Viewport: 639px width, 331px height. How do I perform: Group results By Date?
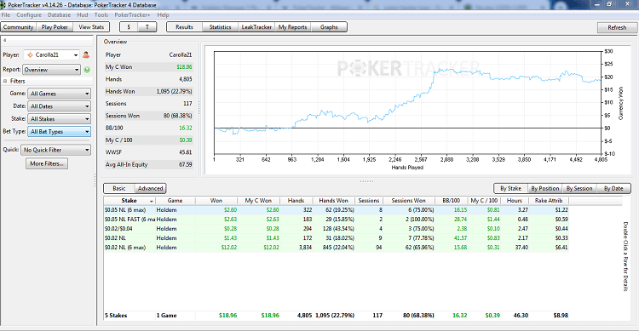coord(613,188)
